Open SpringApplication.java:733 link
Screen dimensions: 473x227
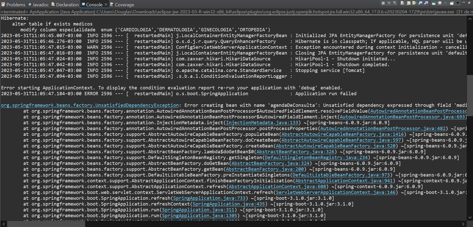tap(209, 198)
